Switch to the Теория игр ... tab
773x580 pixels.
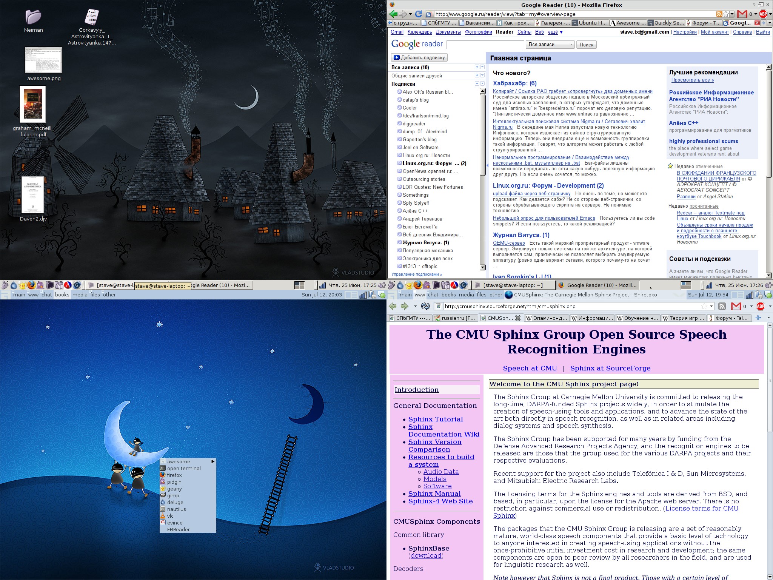click(x=683, y=318)
